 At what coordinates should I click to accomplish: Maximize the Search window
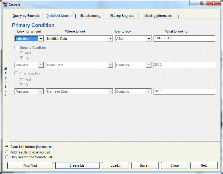(202, 3)
